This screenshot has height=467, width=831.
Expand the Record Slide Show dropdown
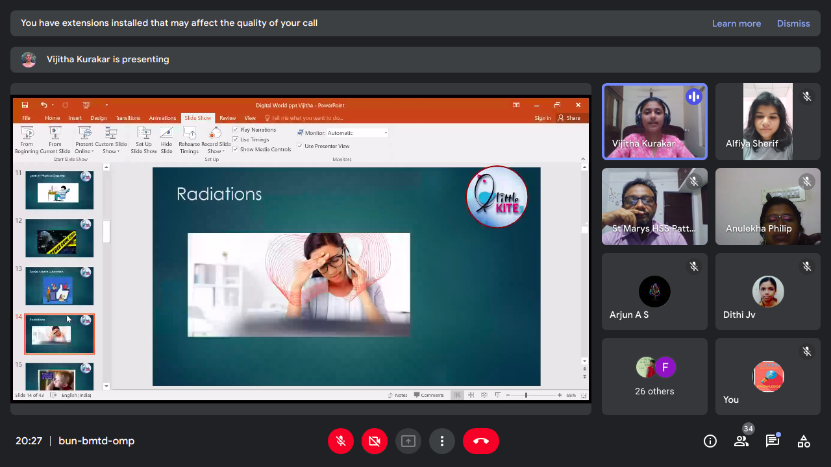coord(216,140)
